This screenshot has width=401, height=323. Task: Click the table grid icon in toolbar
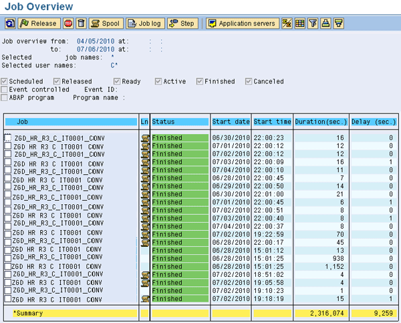(x=300, y=23)
